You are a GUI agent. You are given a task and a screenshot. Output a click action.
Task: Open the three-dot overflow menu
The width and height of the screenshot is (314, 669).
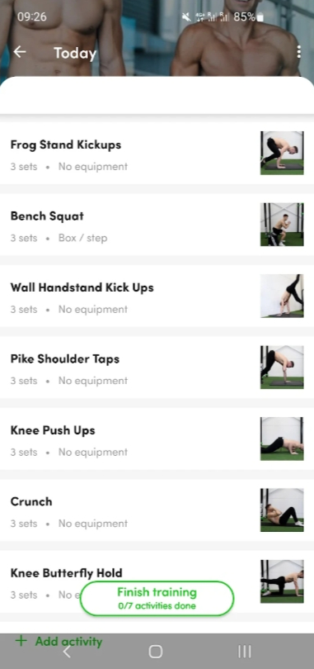(x=298, y=52)
